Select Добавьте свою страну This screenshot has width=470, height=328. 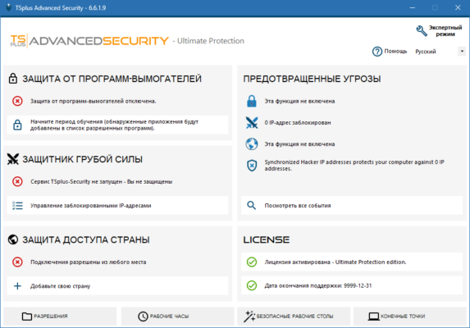(x=117, y=286)
